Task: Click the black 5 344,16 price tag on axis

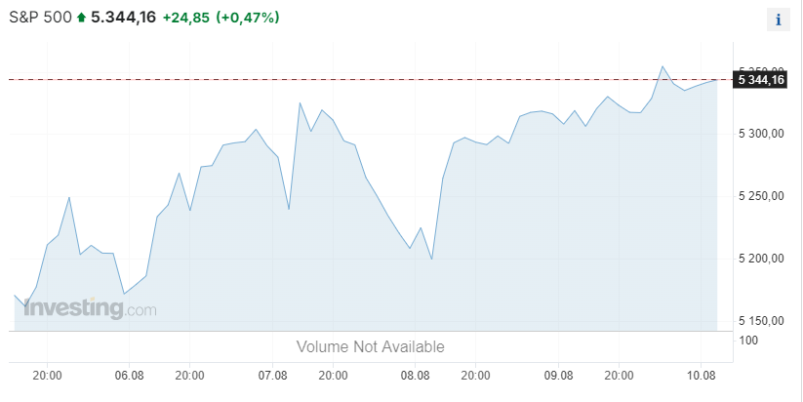Action: tap(759, 80)
